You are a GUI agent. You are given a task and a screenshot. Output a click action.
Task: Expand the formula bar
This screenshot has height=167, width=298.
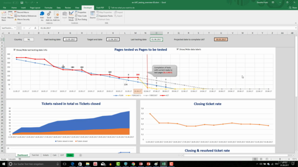[x=296, y=28]
